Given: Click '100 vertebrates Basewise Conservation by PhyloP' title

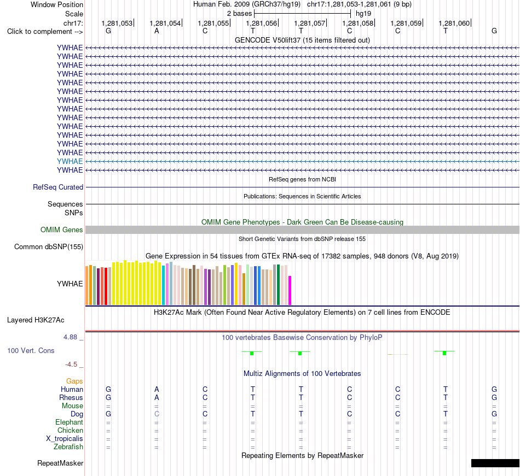Looking at the screenshot, I should (302, 338).
